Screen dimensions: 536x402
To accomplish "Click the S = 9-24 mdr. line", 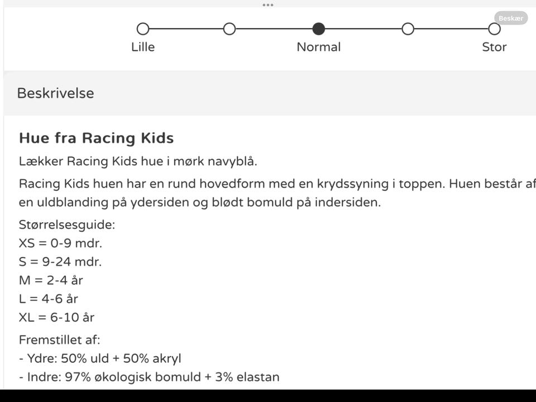I will tap(60, 262).
